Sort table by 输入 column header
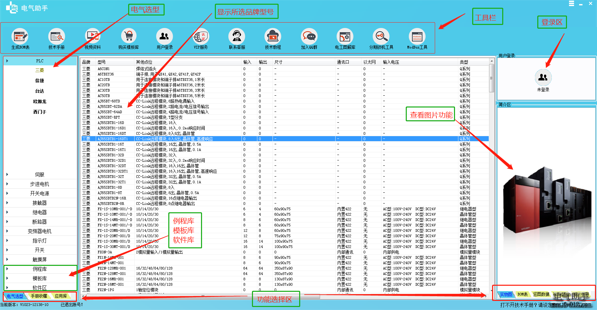The width and height of the screenshot is (597, 310). [x=250, y=62]
